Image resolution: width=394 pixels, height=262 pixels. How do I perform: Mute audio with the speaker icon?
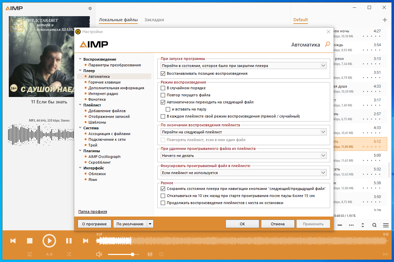click(99, 254)
